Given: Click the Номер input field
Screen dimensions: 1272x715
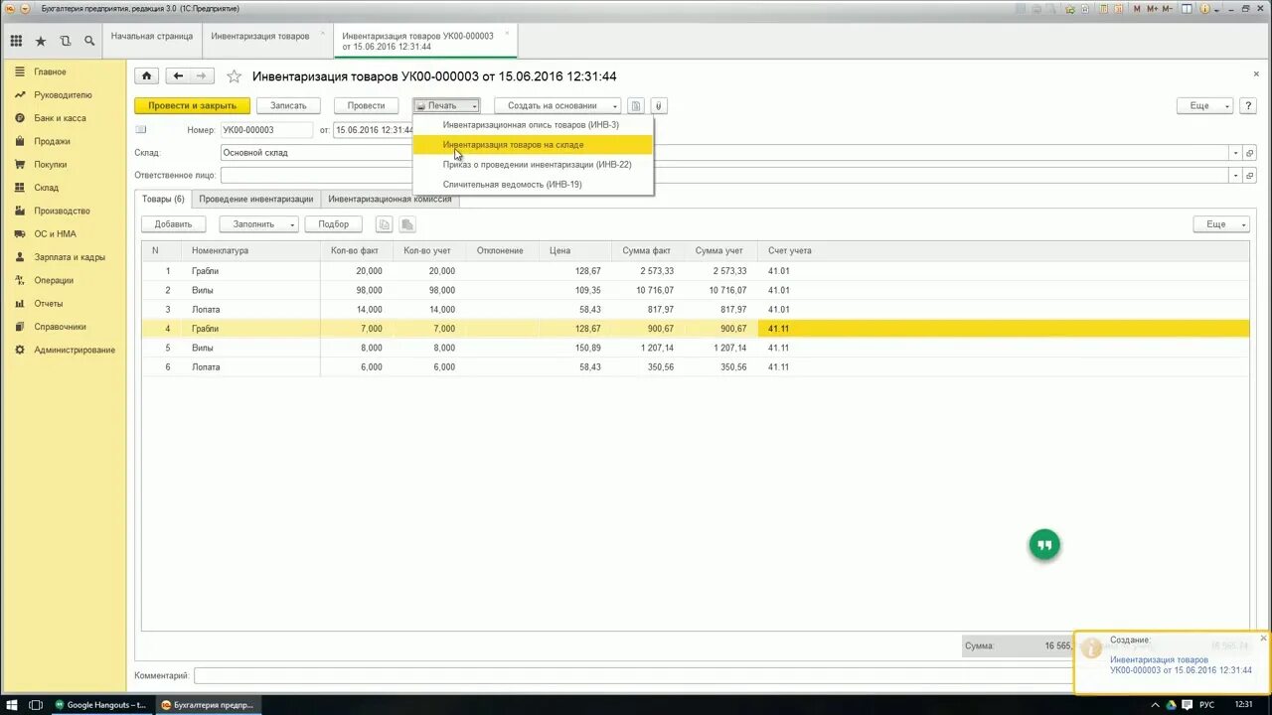Looking at the screenshot, I should coord(266,130).
